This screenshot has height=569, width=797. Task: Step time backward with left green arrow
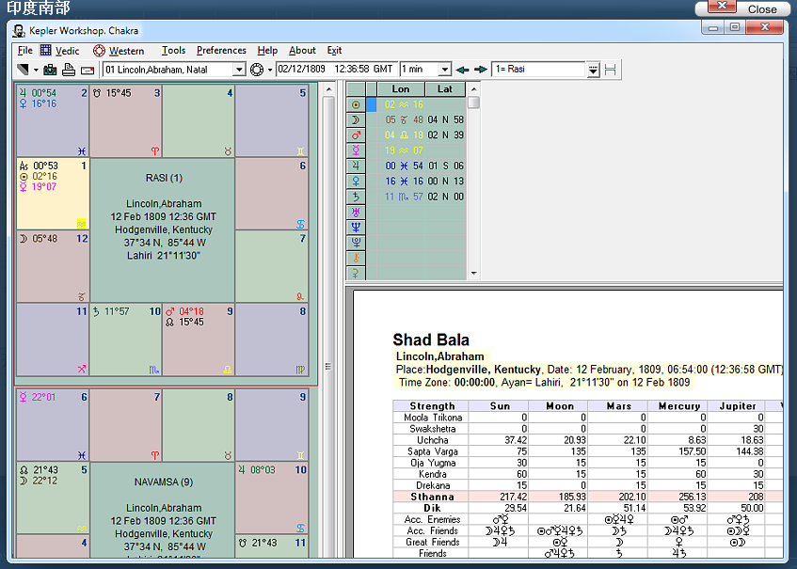[x=462, y=70]
